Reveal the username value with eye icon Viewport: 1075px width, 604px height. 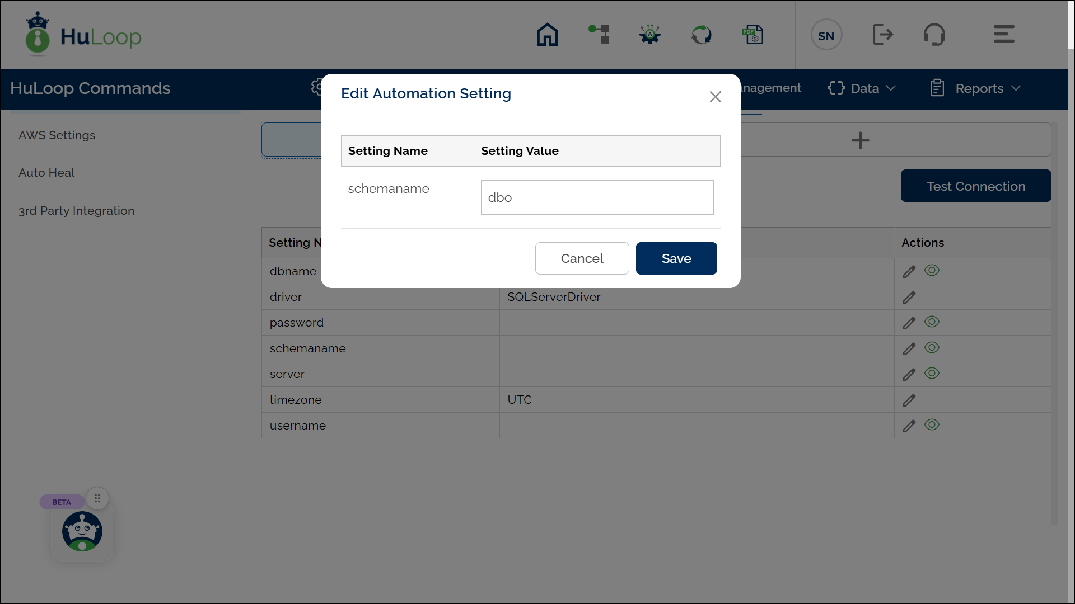(932, 424)
